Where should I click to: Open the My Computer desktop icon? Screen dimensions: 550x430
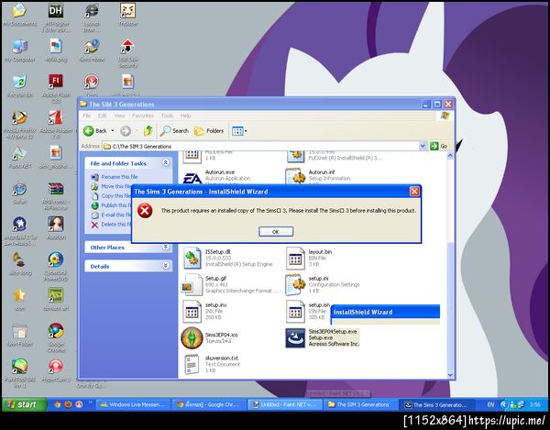(19, 50)
